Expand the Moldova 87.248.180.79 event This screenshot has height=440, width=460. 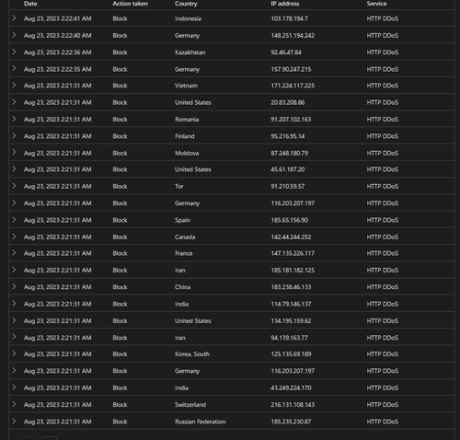[x=14, y=153]
